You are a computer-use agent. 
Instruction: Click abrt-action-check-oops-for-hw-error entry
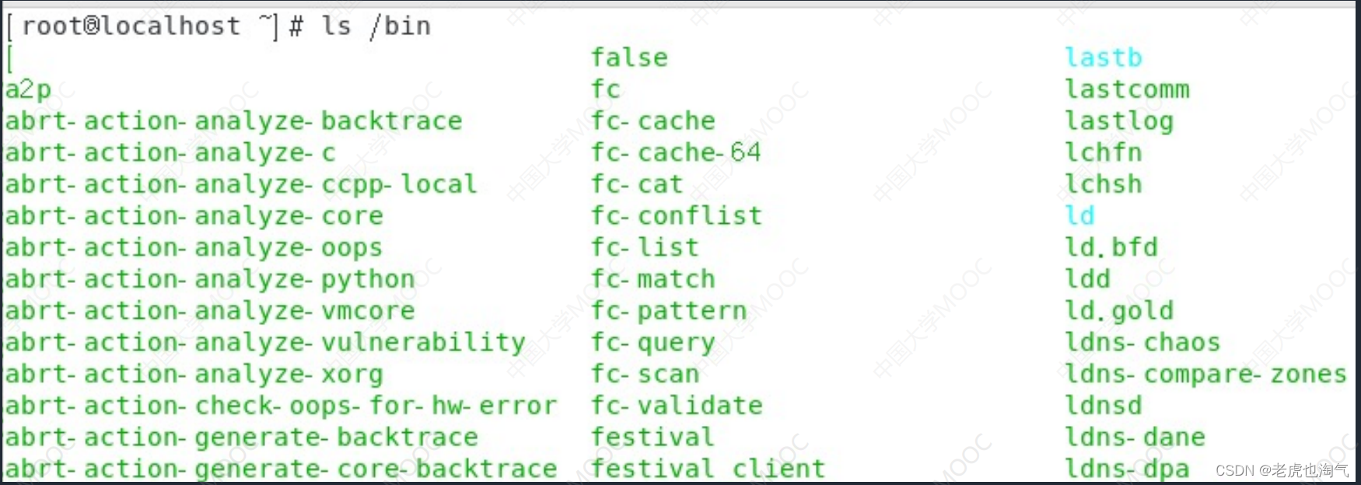pos(281,406)
